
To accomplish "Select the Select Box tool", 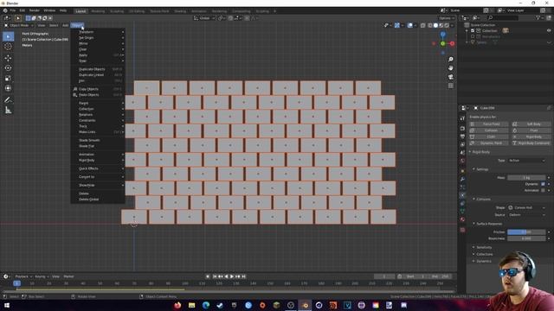I will coord(8,36).
